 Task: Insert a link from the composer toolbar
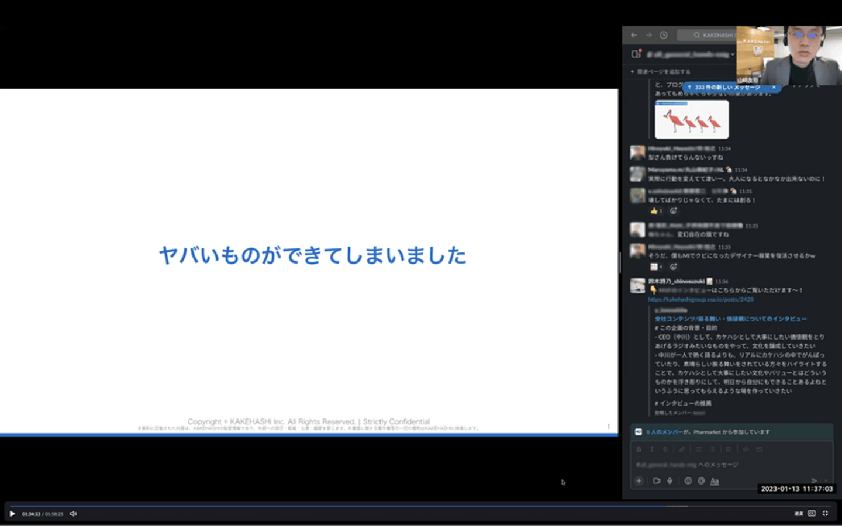682,449
